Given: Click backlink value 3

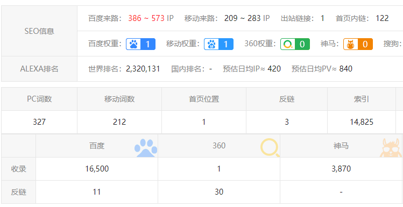Looking at the screenshot, I should click(x=287, y=122).
